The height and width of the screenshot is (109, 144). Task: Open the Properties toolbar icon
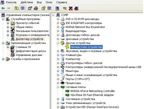tap(30, 8)
